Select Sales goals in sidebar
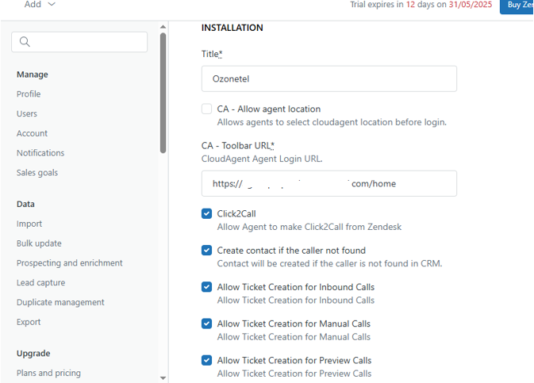The height and width of the screenshot is (383, 534). click(37, 173)
